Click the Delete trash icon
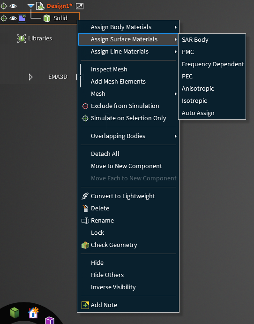Screen dimensions: 254x324 [85, 208]
